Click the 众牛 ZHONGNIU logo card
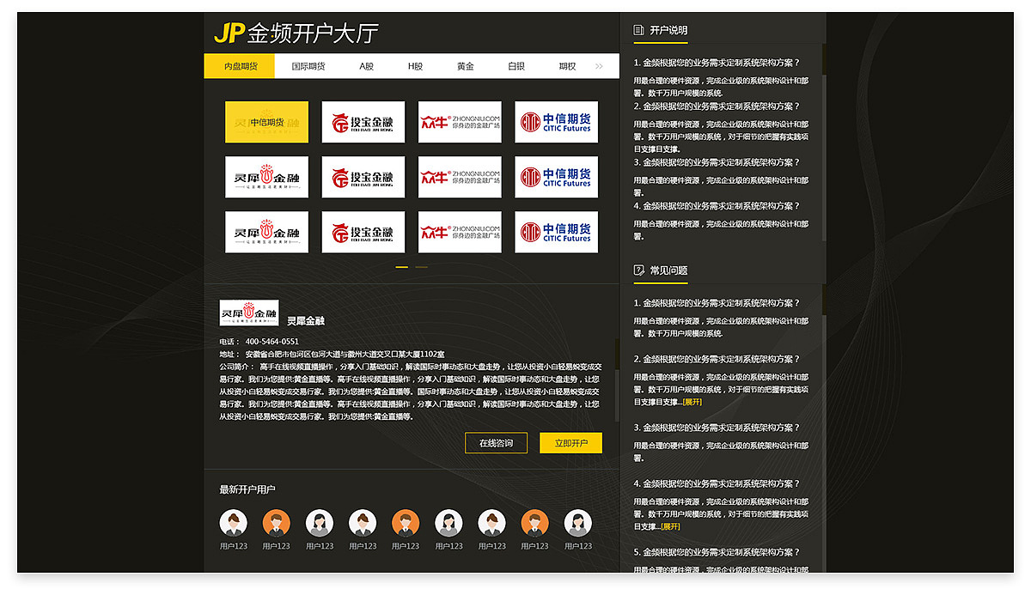Screen dimensions: 1031x595 point(459,121)
